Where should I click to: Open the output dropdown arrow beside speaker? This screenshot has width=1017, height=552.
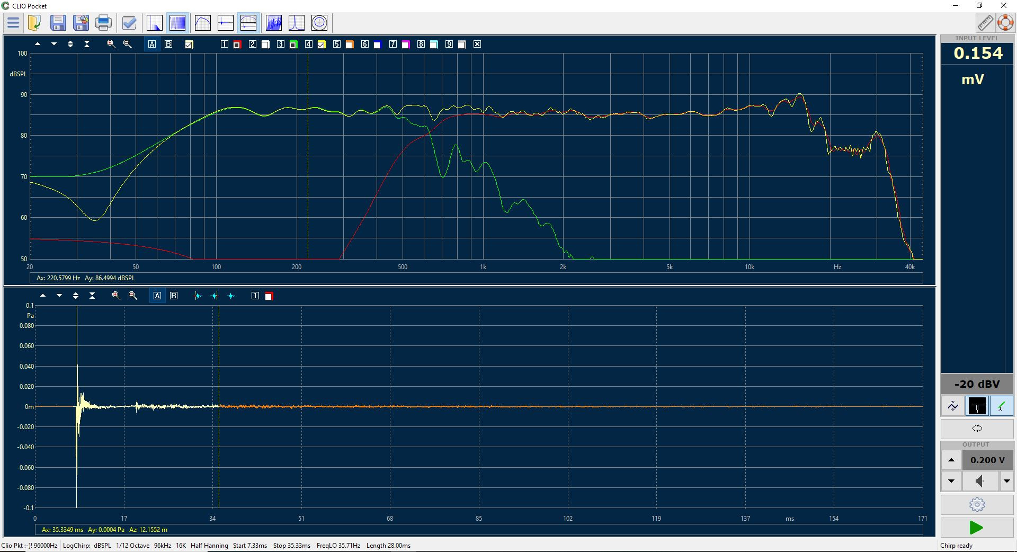click(1006, 481)
